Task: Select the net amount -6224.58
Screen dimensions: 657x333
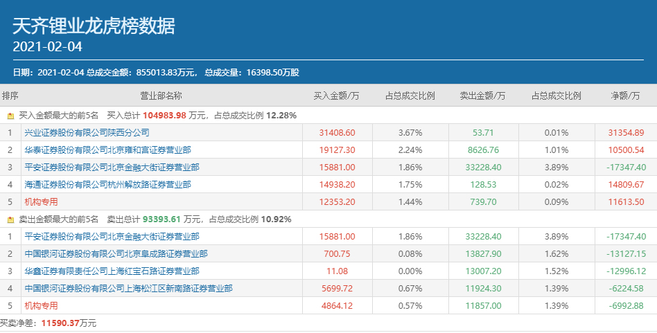Action: click(626, 288)
